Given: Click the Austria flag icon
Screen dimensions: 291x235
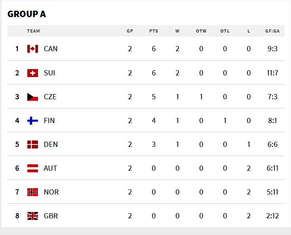Looking at the screenshot, I should (x=32, y=168).
